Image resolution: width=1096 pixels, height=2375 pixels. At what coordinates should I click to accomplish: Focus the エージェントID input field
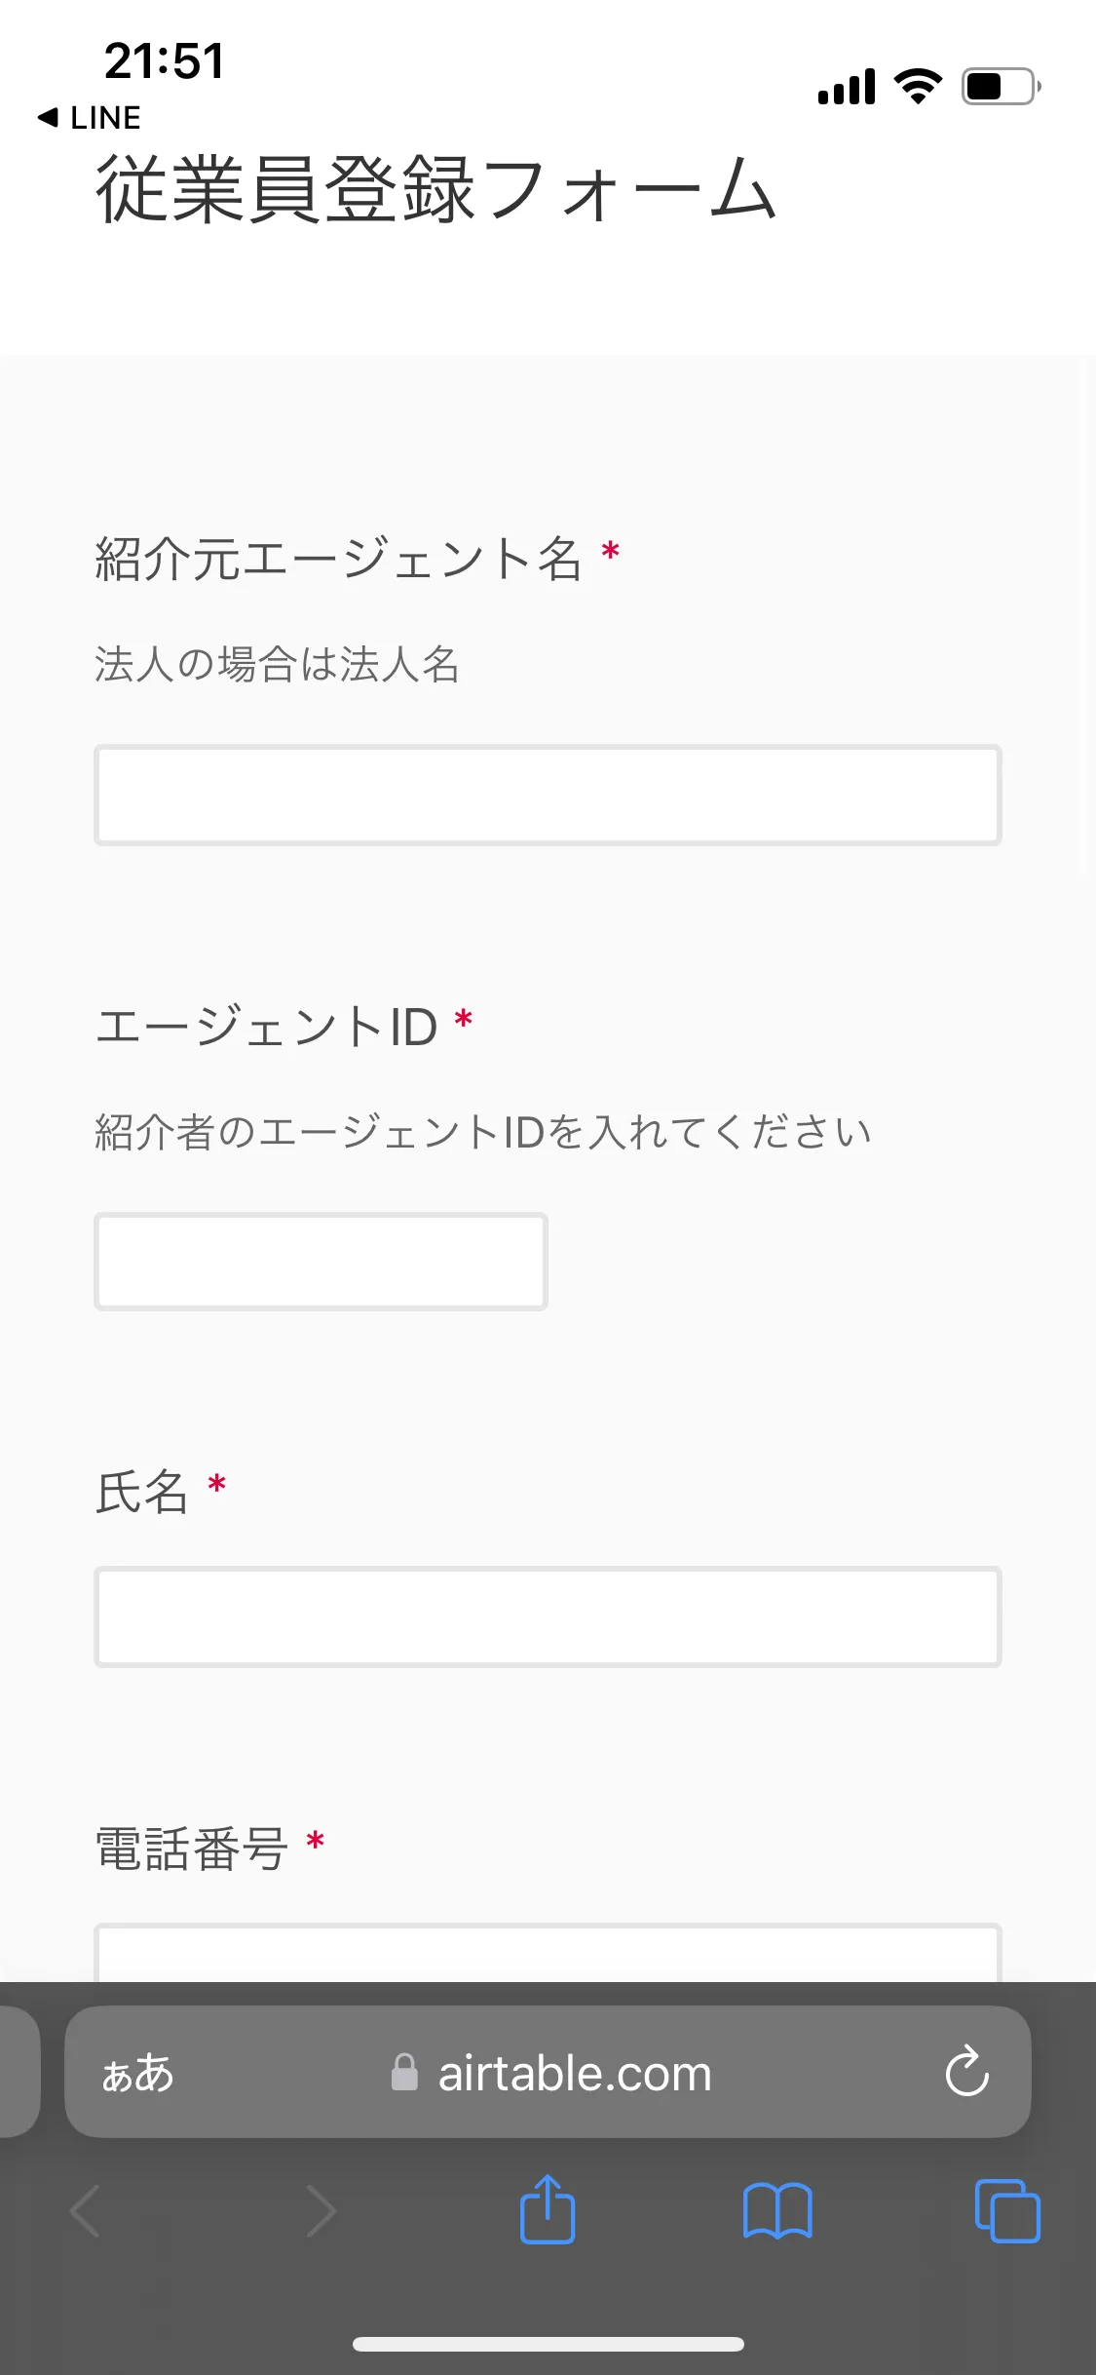[320, 1262]
